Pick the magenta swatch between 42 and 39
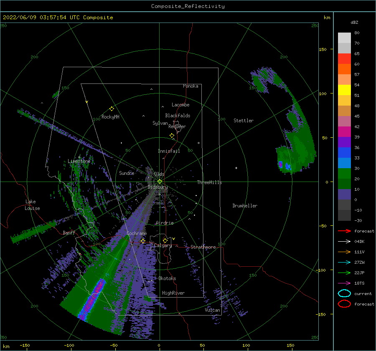Screen dimensions: 376x351 [x=344, y=132]
